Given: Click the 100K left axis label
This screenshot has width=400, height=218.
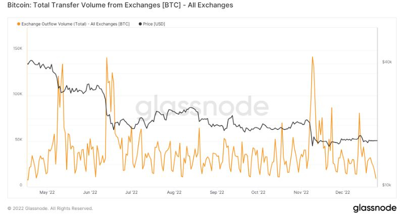Looking at the screenshot, I should point(17,94).
